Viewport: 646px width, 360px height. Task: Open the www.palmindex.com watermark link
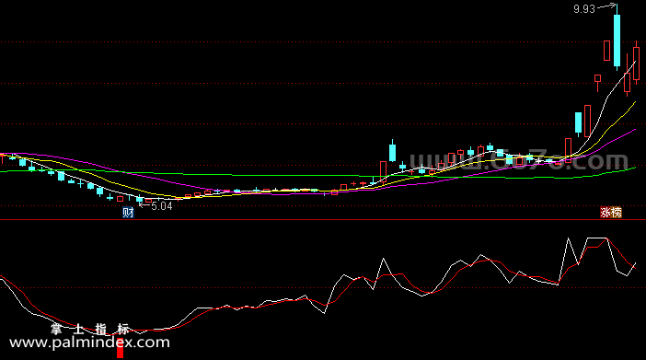point(89,343)
